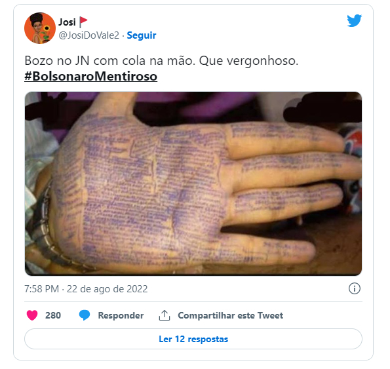The width and height of the screenshot is (390, 369).
Task: Open the #BolsonaroMentiroso hashtag
Action: click(91, 76)
